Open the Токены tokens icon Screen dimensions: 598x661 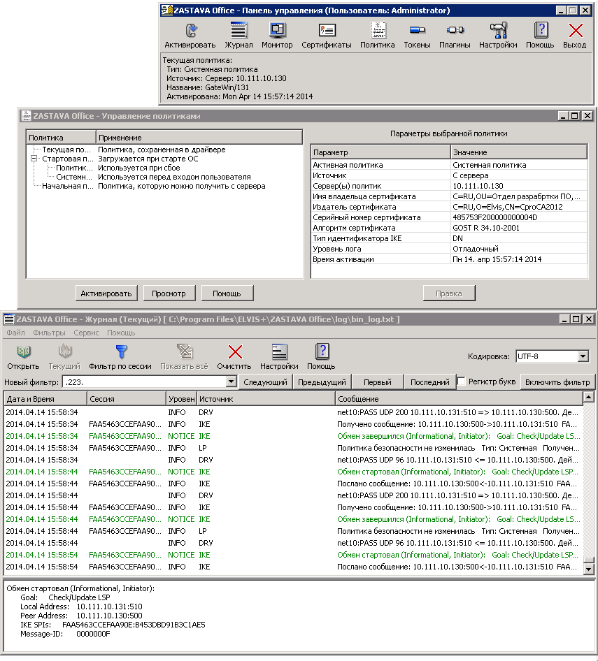pyautogui.click(x=417, y=31)
